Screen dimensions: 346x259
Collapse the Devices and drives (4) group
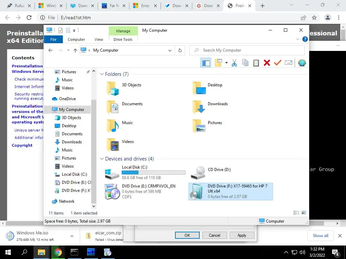102,159
